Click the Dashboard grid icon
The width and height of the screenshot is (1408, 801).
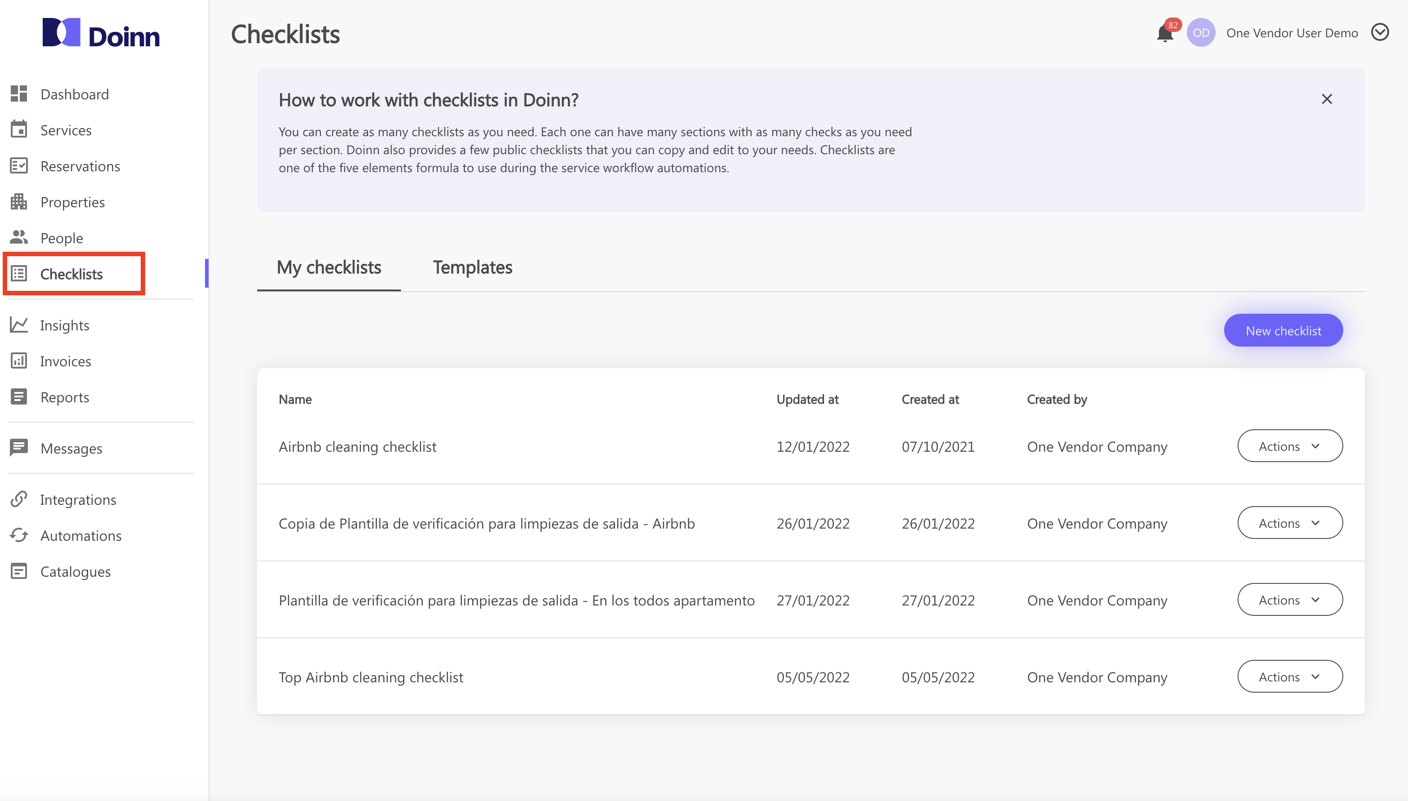coord(19,93)
